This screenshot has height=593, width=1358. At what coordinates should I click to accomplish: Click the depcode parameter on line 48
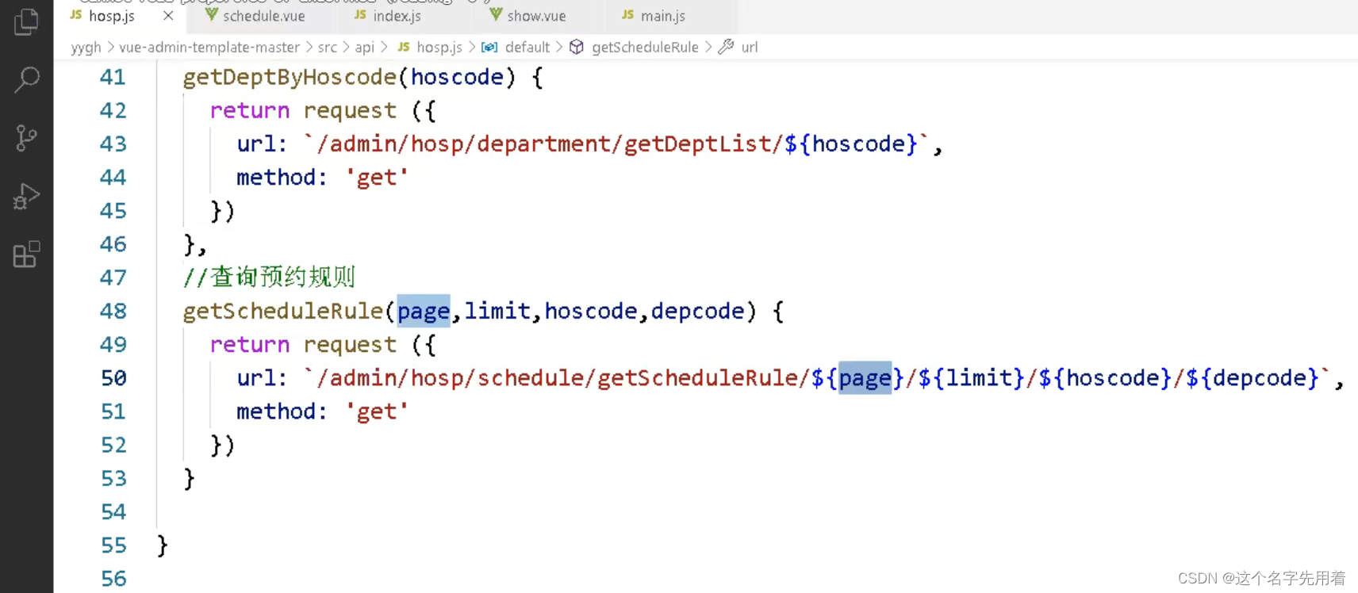point(698,312)
